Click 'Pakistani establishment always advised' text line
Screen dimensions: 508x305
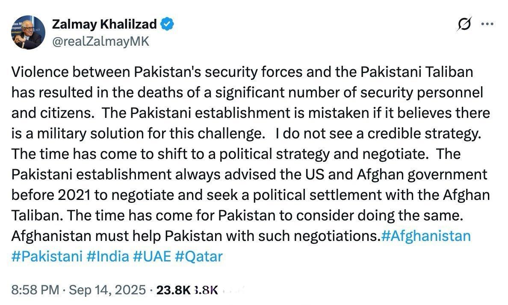pos(249,175)
